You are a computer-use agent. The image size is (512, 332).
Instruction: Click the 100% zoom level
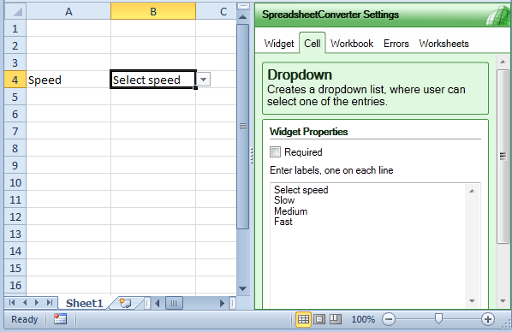coord(363,319)
